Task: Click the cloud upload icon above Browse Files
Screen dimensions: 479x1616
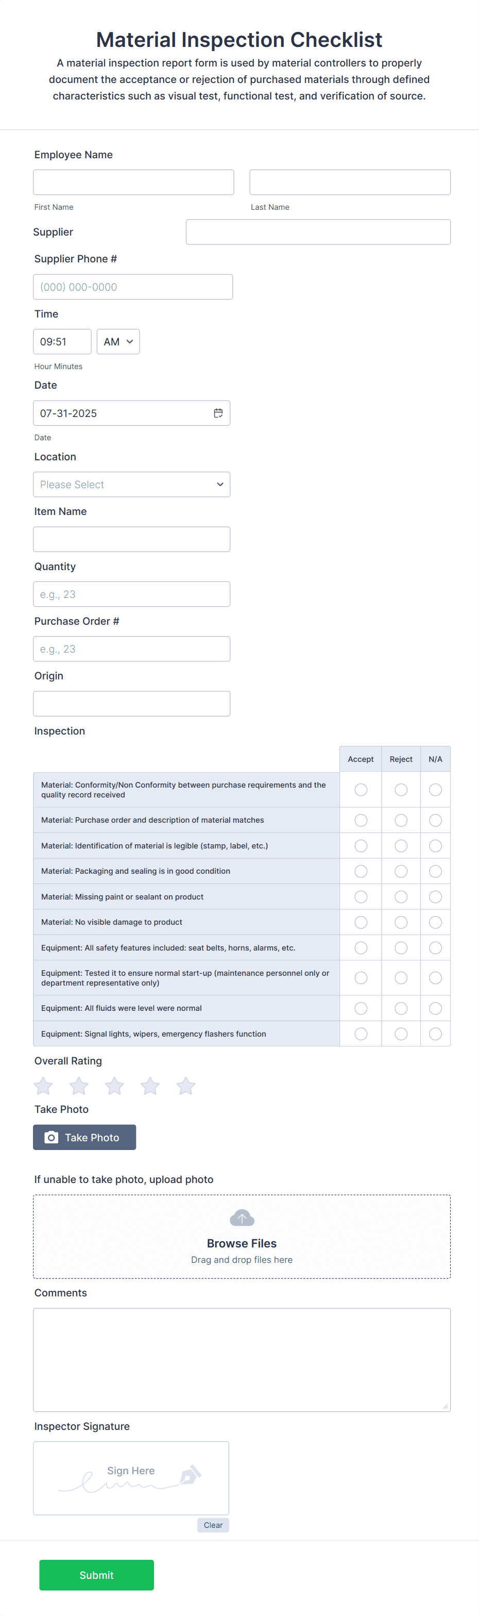Action: point(242,1217)
